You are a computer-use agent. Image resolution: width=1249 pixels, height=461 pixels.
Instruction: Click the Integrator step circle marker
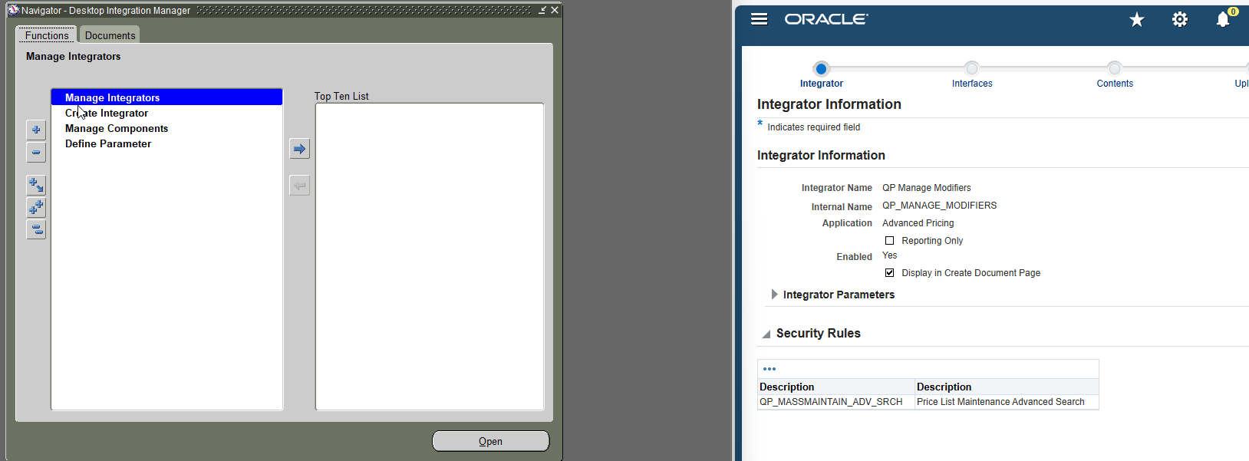821,68
